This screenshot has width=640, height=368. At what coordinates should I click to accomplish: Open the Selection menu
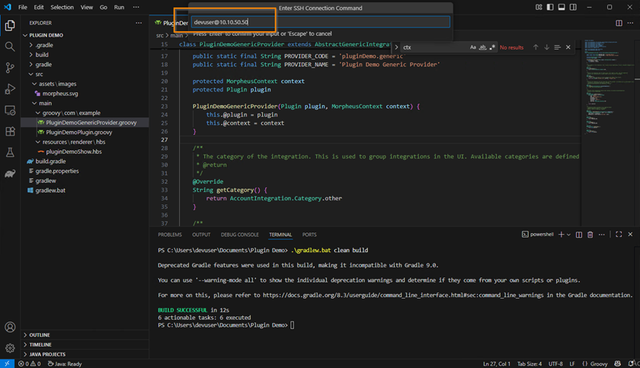coord(62,8)
